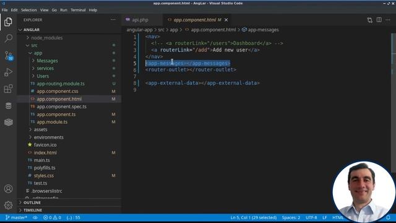Open the View menu
396x223 pixels.
(x=44, y=10)
